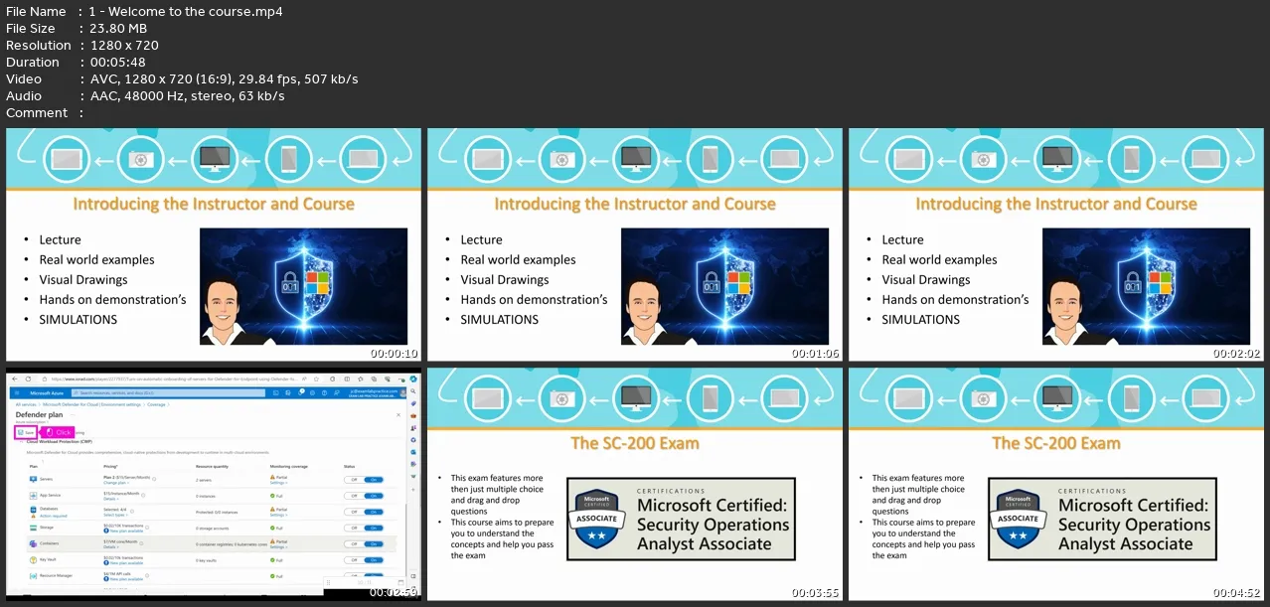
Task: Click the Associate badge in the 00:03:55 slide
Action: 596,520
